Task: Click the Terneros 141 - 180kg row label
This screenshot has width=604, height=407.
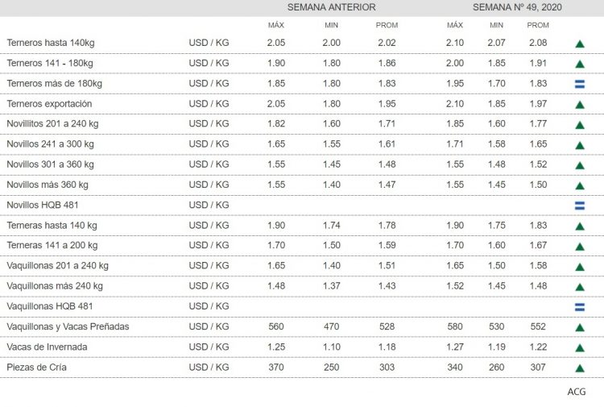Action: pos(49,63)
